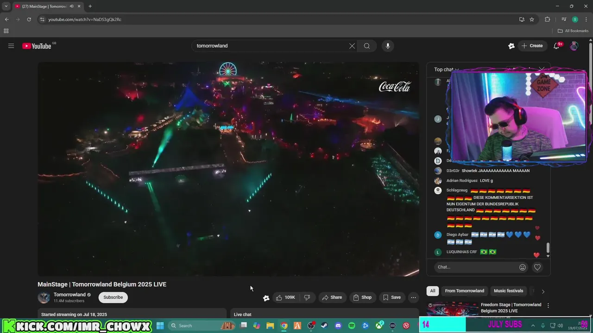Open Chrome apps grid in bookmarks bar
Viewport: 593px width, 333px height.
(x=6, y=31)
